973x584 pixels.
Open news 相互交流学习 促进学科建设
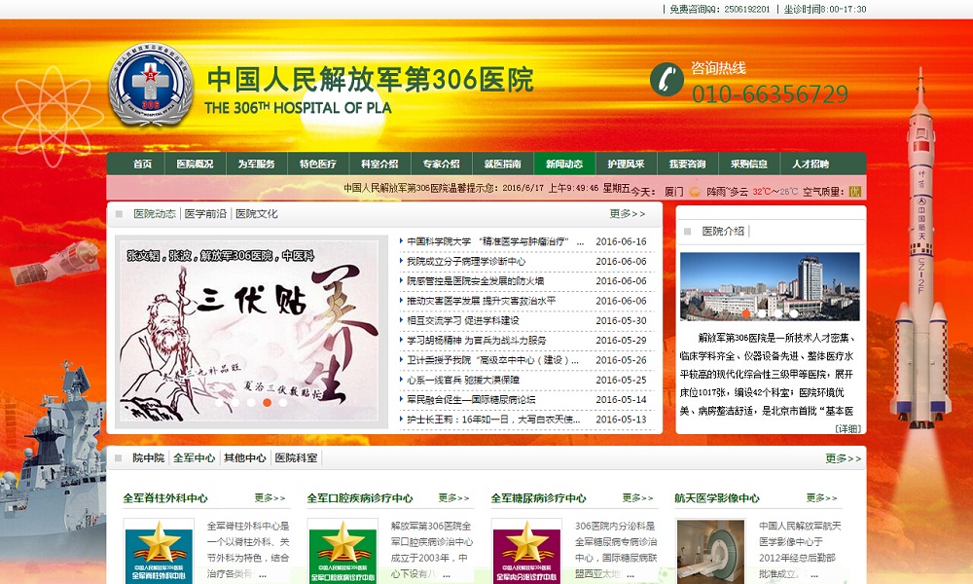point(463,321)
